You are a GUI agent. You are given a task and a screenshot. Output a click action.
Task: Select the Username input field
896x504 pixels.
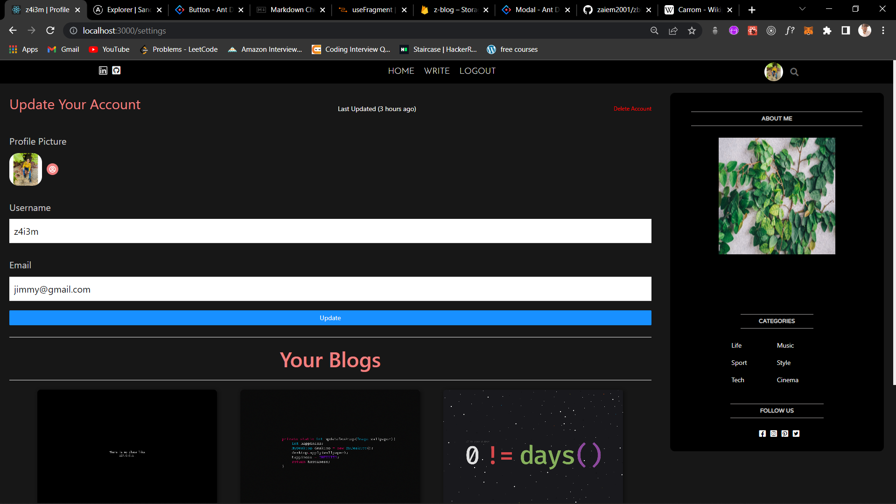point(330,231)
